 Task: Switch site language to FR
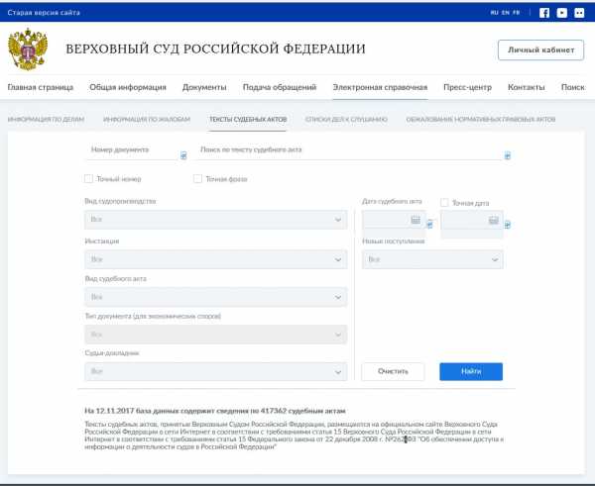pyautogui.click(x=516, y=13)
